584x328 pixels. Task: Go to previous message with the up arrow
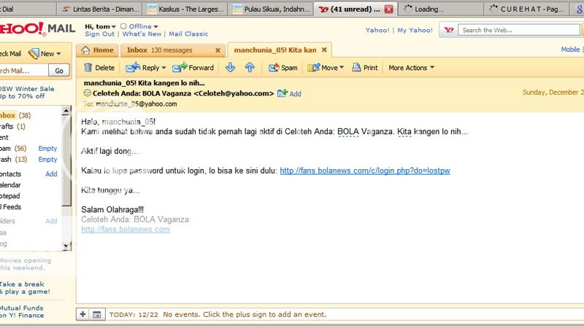tap(250, 67)
